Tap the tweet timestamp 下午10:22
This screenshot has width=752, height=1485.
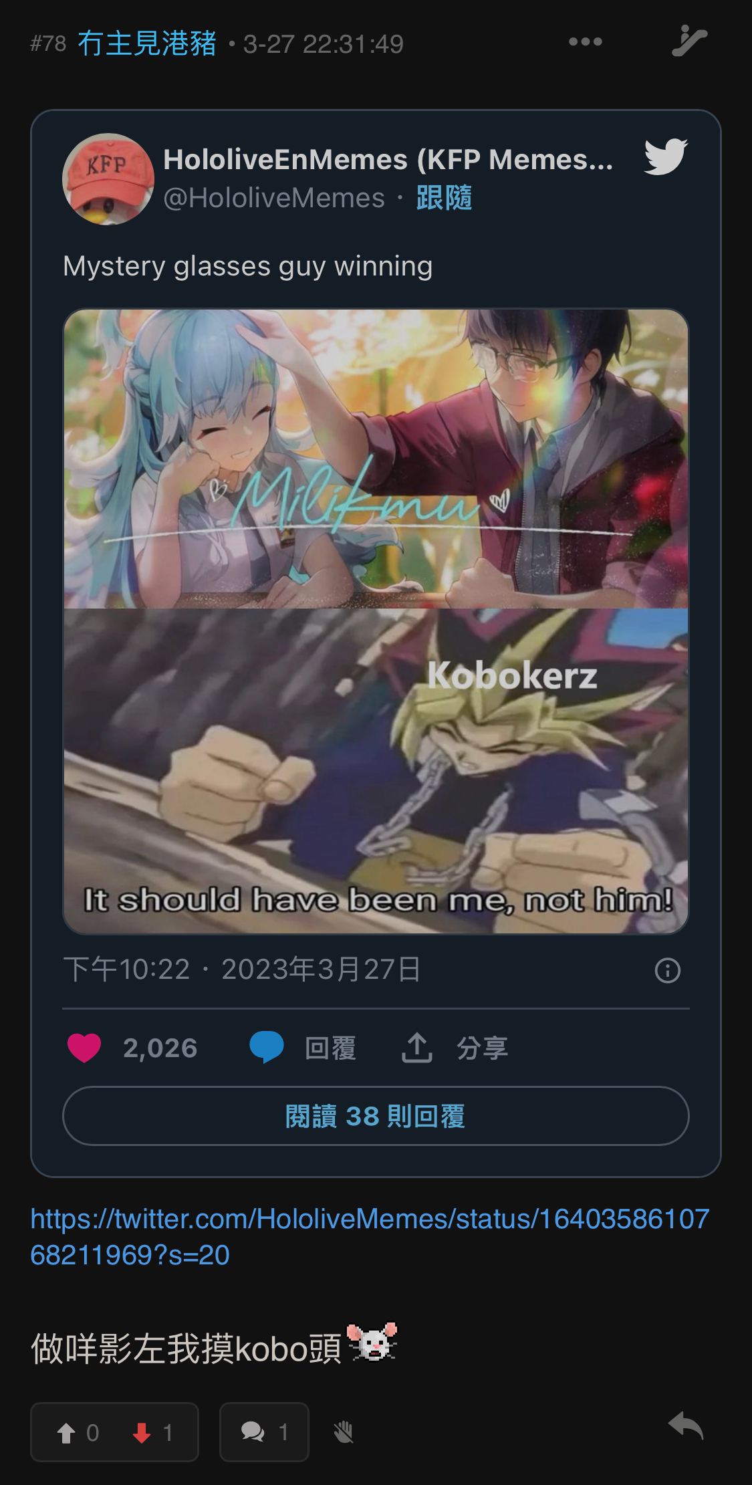pos(126,969)
